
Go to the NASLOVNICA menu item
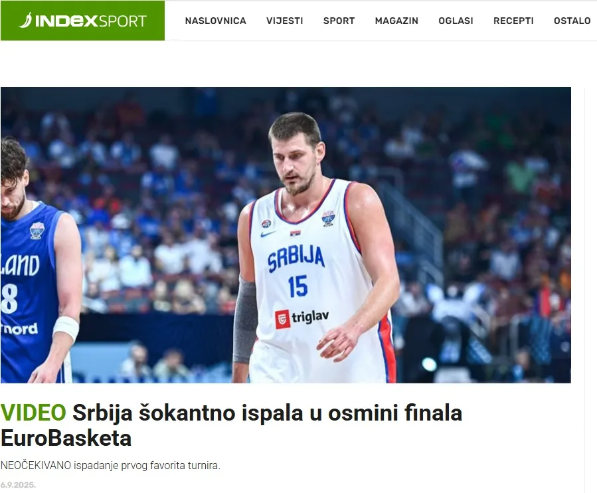click(x=216, y=21)
